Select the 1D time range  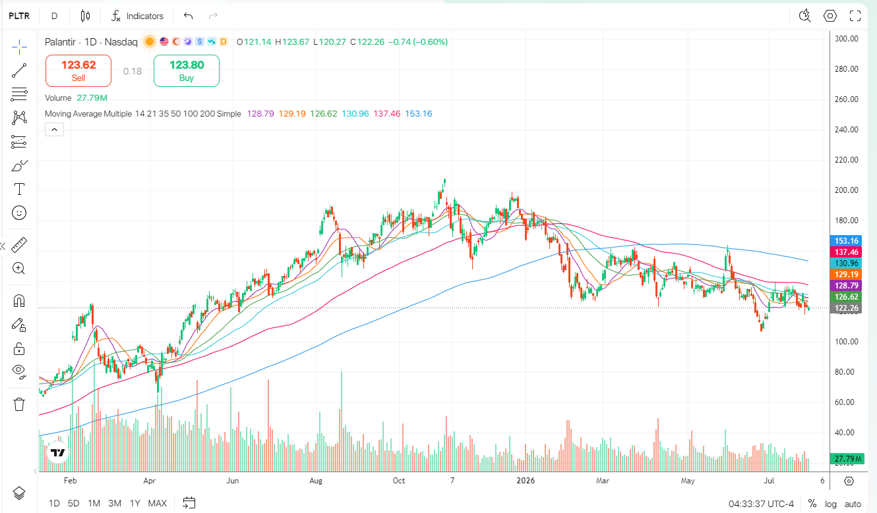pyautogui.click(x=54, y=503)
